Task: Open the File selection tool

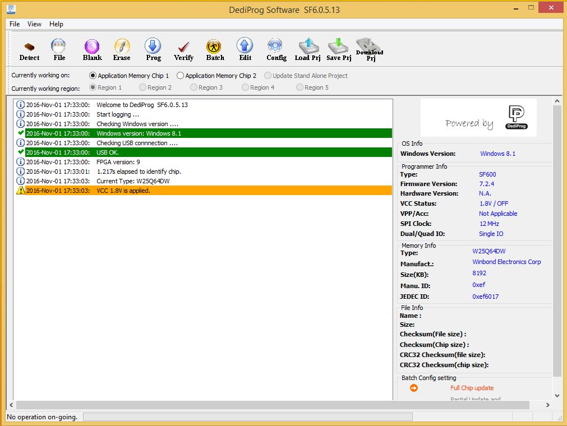Action: [59, 49]
